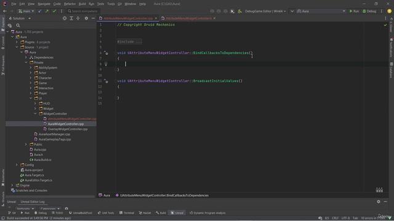Open the NuGet tool window
The image size is (394, 221).
coord(145,213)
